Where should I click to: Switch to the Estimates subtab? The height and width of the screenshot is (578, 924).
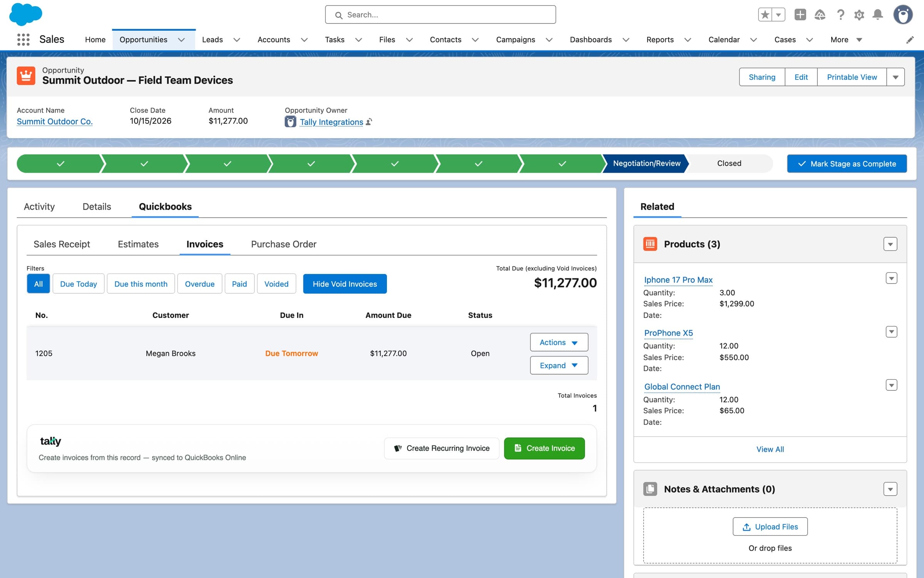coord(138,244)
